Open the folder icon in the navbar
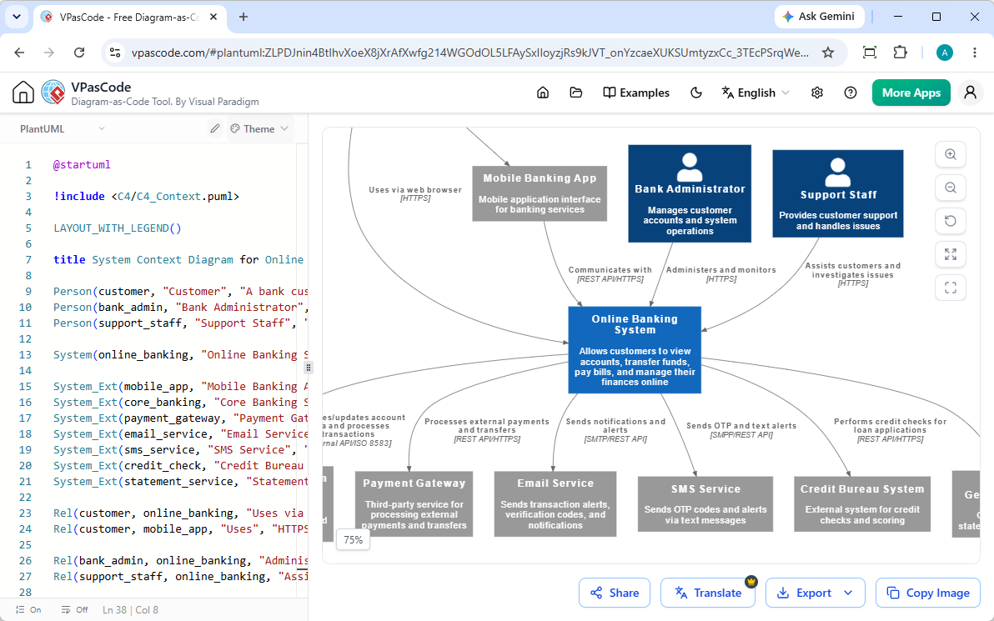Viewport: 994px width, 621px height. pyautogui.click(x=575, y=93)
